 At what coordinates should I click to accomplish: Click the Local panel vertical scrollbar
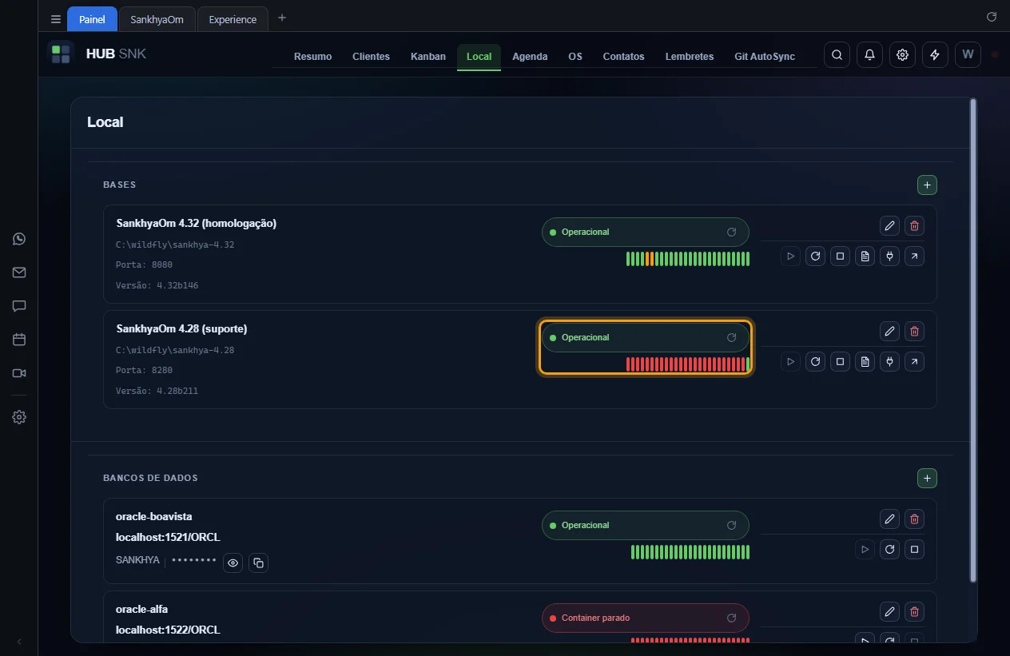[972, 340]
